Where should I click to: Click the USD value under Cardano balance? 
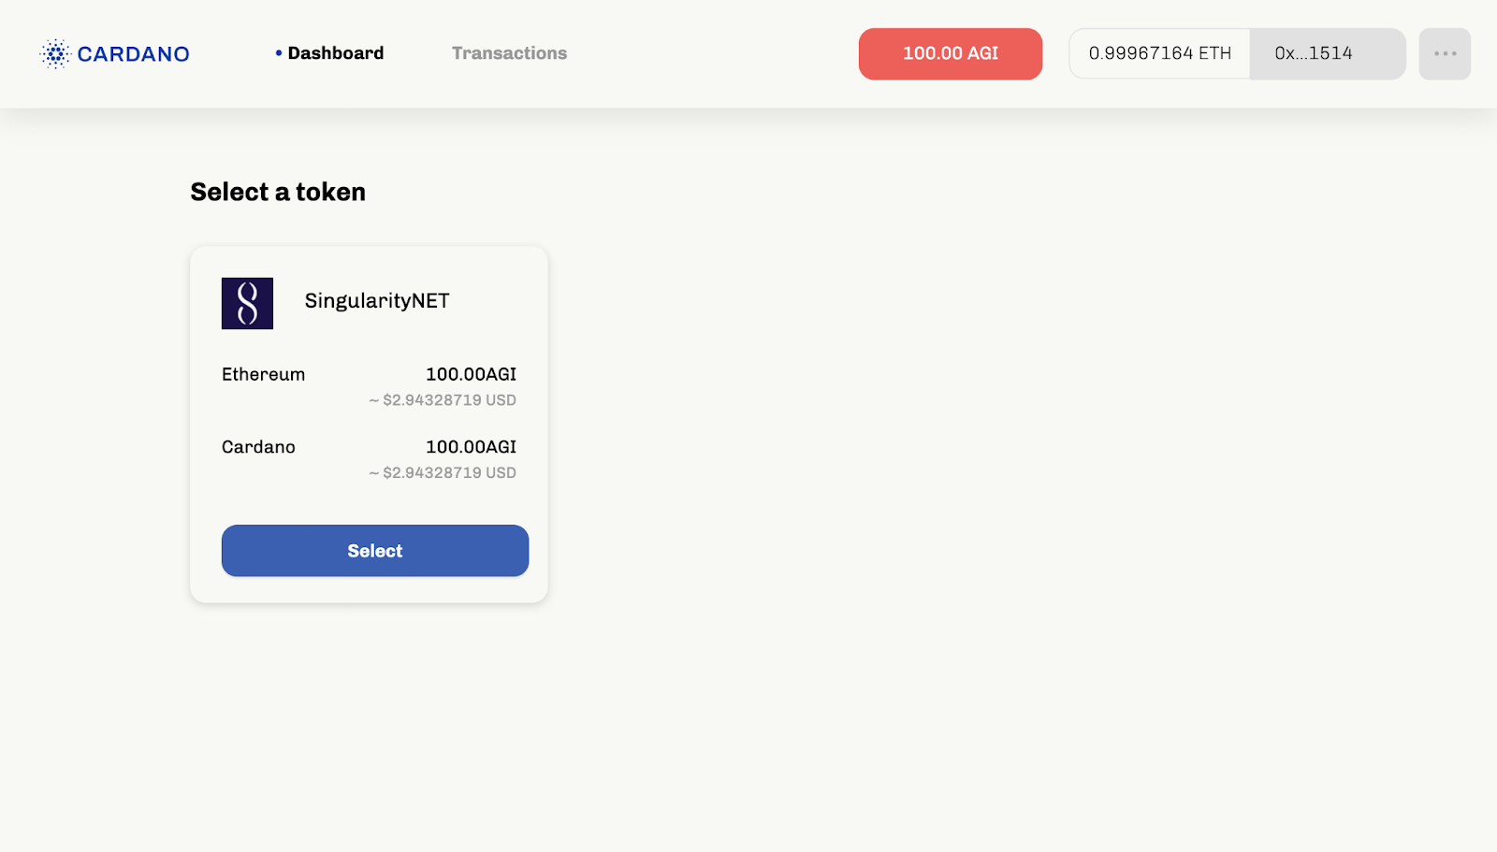click(443, 473)
